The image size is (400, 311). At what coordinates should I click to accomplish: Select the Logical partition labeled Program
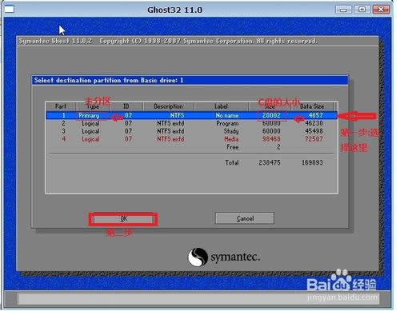tap(191, 123)
